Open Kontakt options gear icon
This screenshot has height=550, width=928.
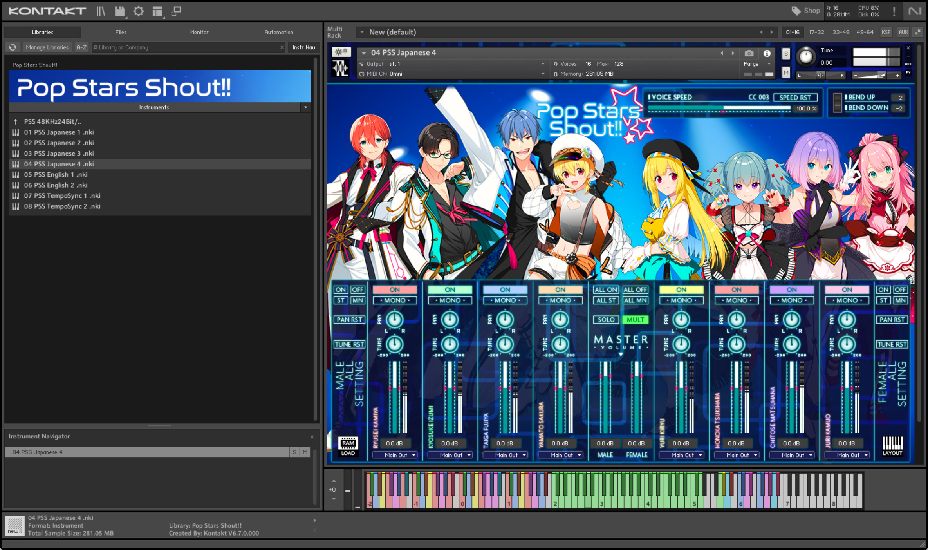(x=139, y=11)
